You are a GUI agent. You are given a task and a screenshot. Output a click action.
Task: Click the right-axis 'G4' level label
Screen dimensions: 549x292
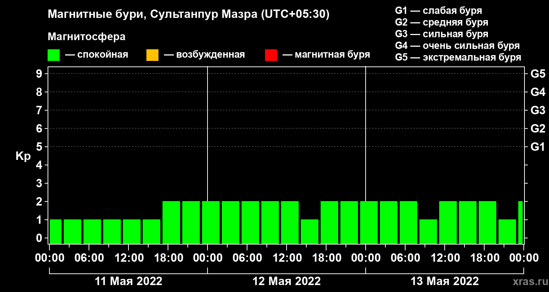[538, 92]
